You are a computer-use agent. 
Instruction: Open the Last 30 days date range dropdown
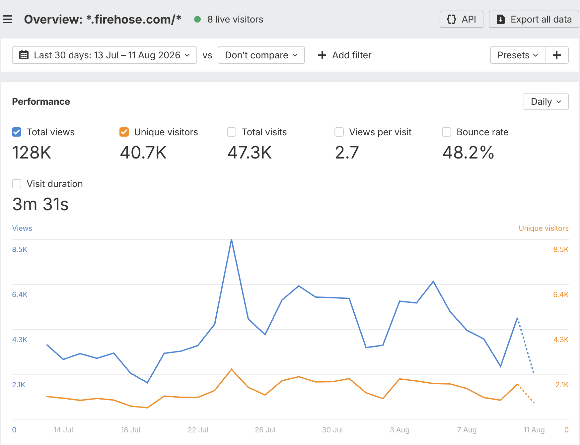coord(105,55)
